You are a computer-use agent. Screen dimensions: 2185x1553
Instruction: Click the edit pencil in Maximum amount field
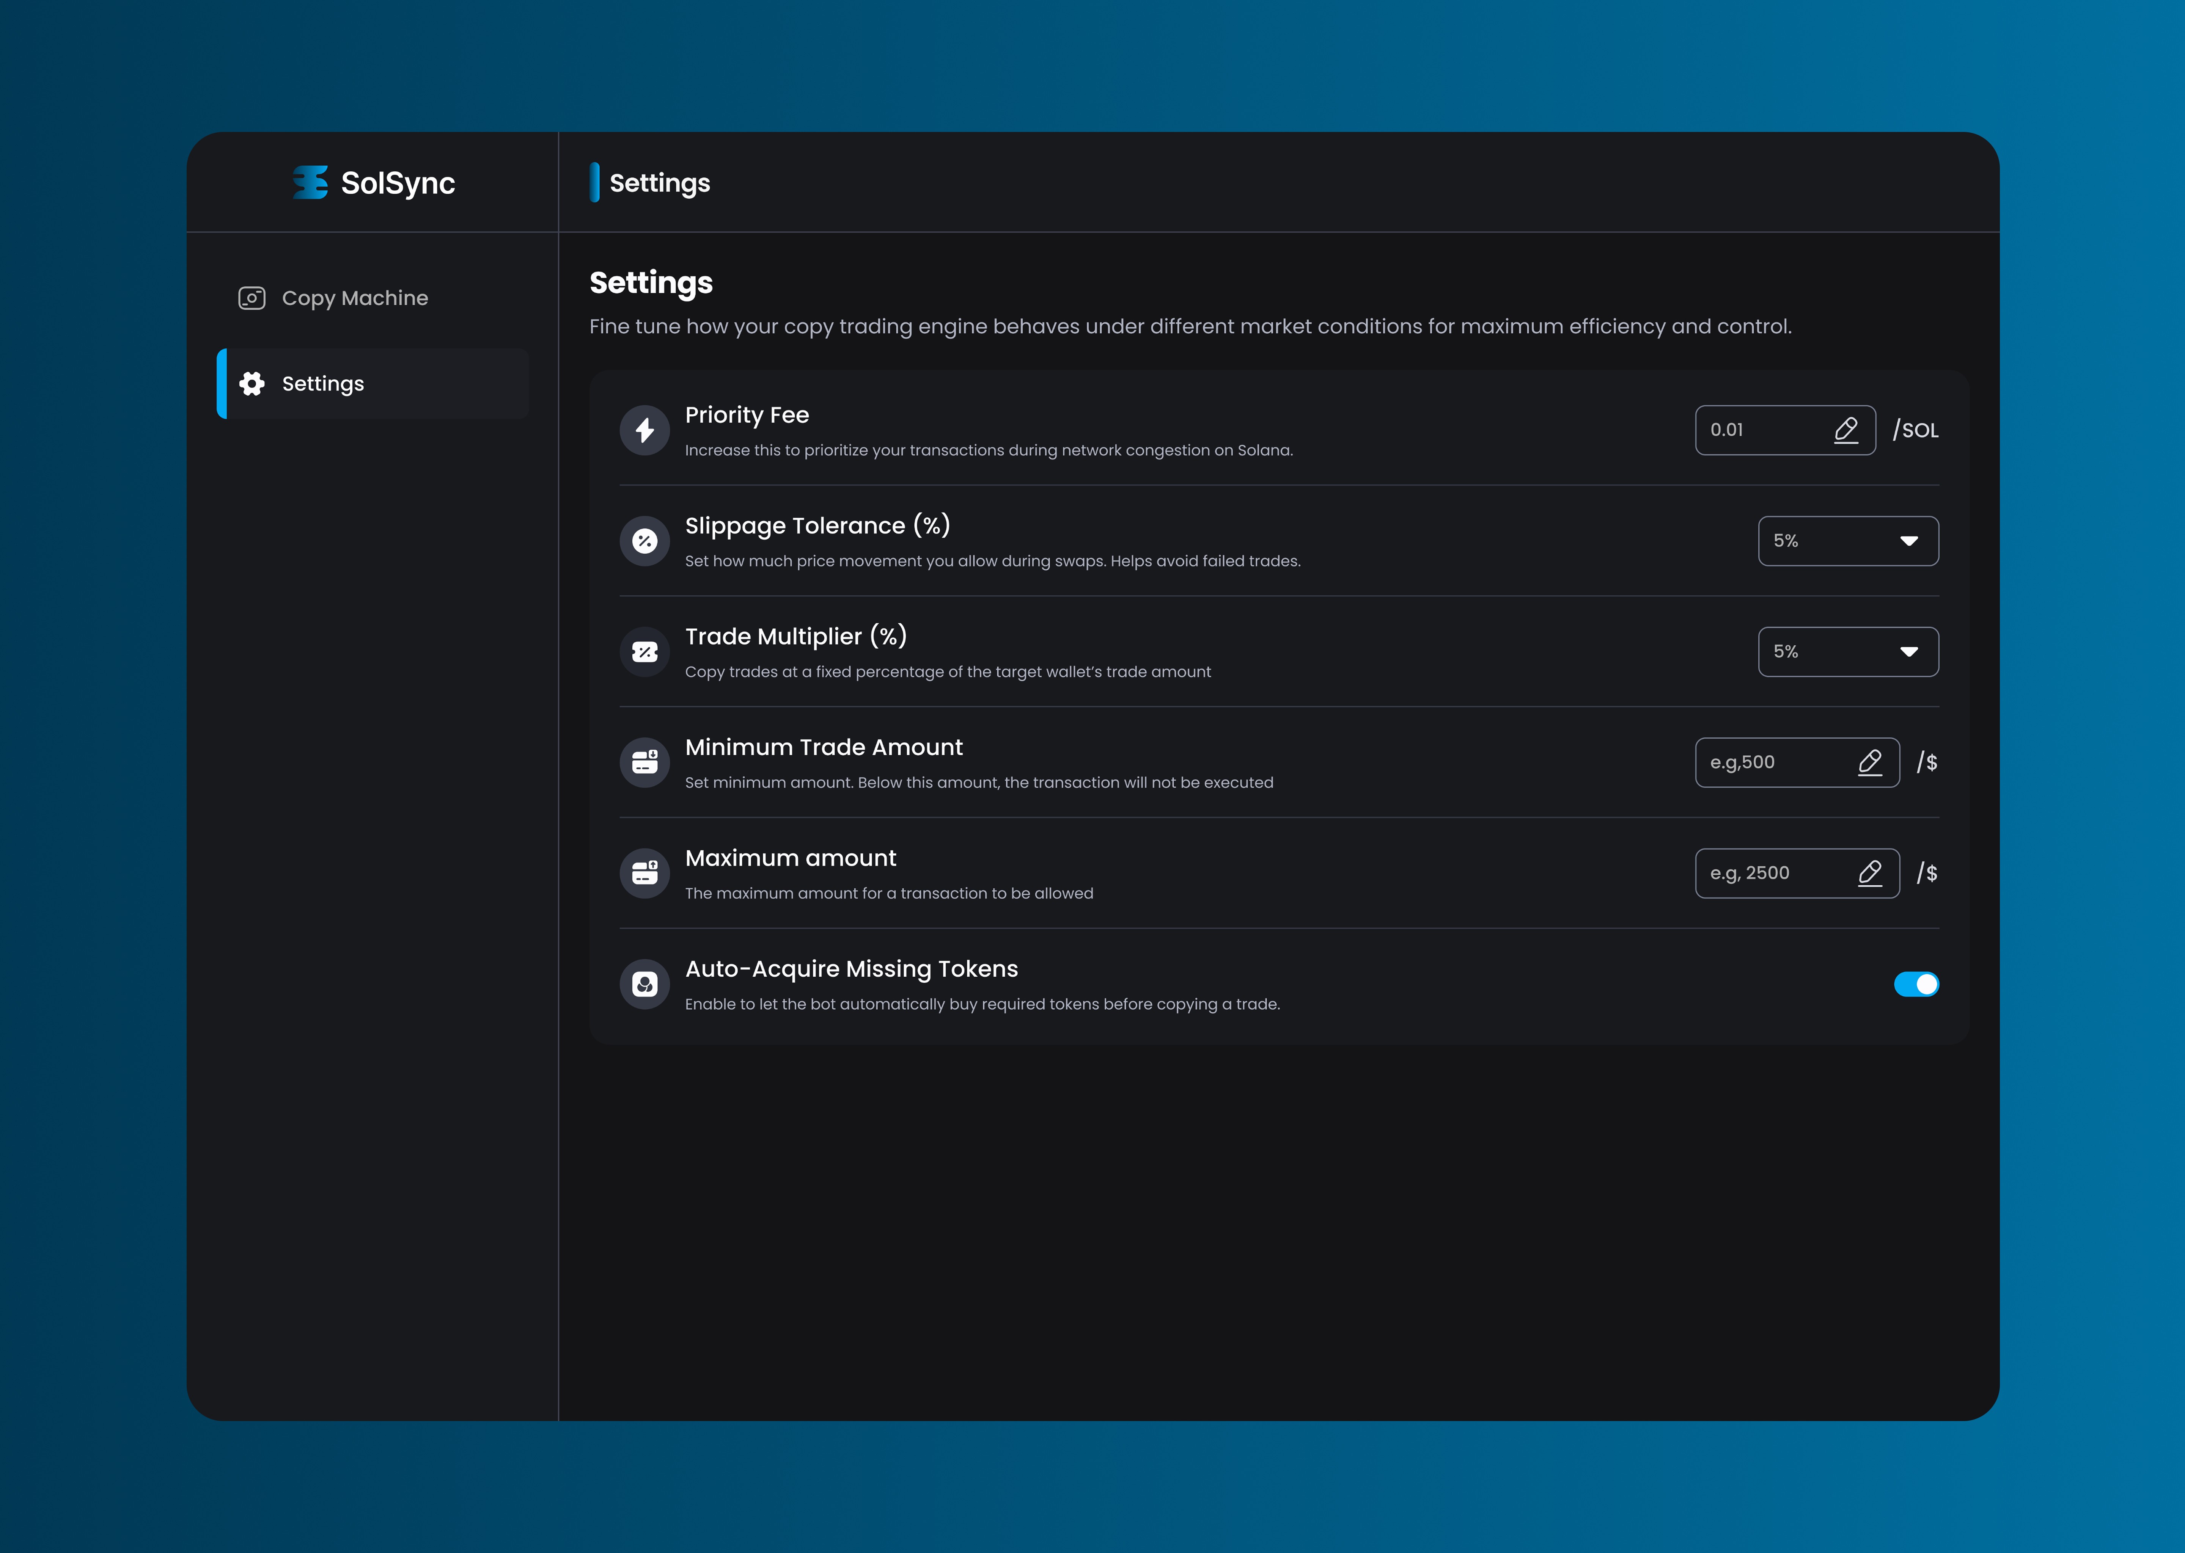point(1870,874)
